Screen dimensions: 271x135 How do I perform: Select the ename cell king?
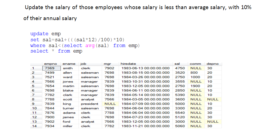(x=69, y=104)
